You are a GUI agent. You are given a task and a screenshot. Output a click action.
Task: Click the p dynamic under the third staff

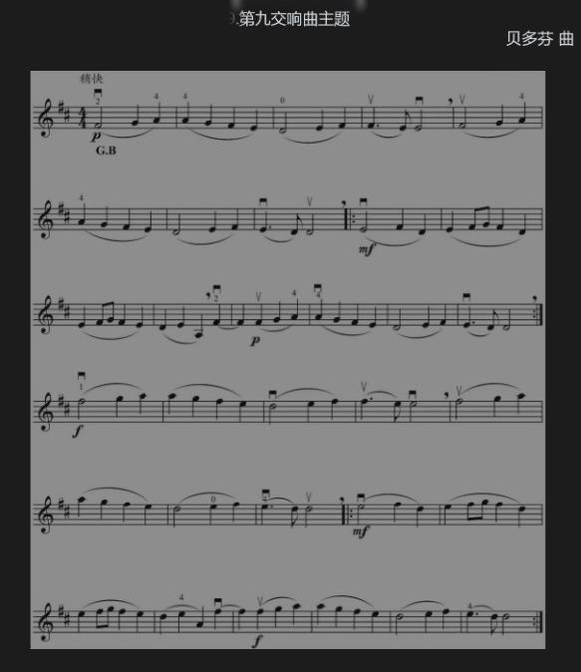click(255, 340)
